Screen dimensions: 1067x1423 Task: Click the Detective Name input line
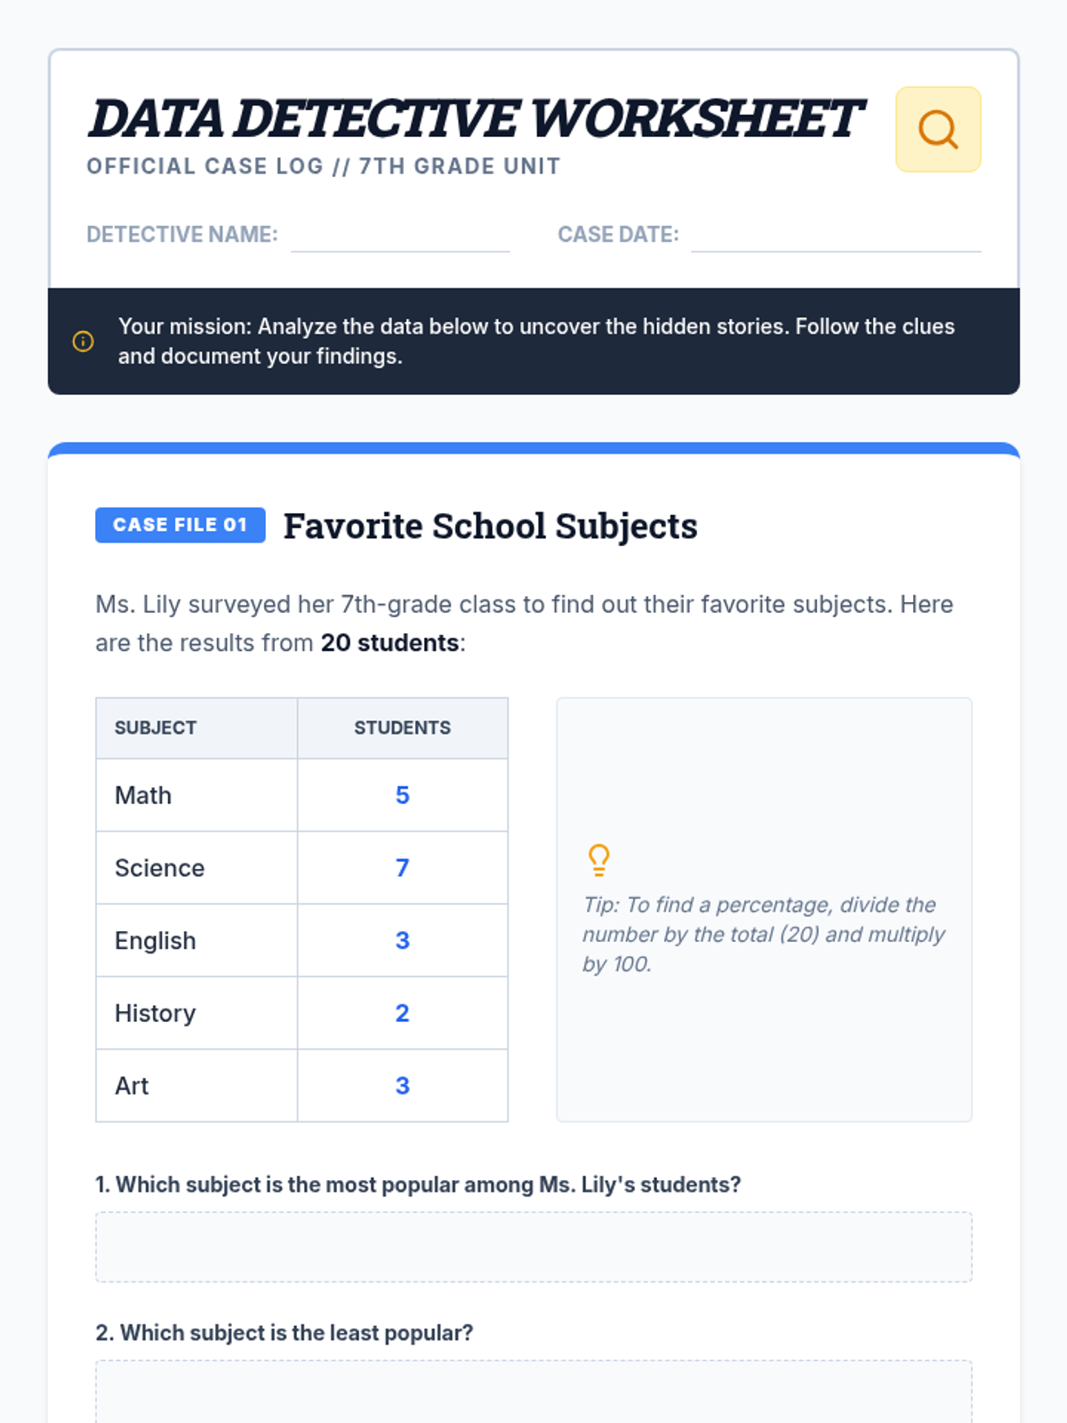[x=400, y=237]
